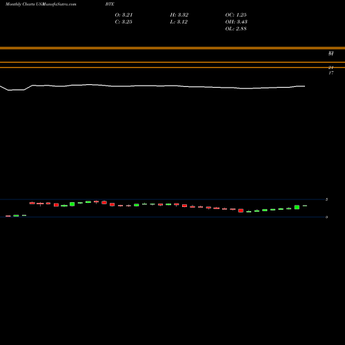The image size is (345, 345).
Task: Select the BYE ticker symbol label
Action: pos(110,4)
